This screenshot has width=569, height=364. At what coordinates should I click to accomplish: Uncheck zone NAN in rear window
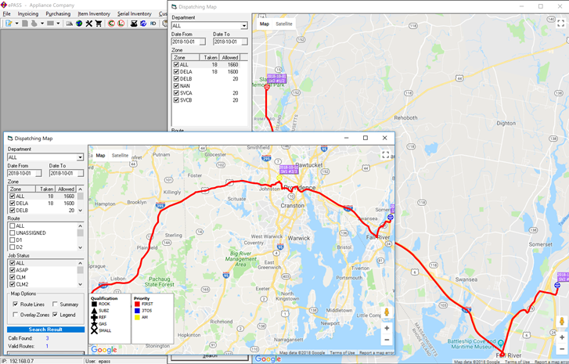pyautogui.click(x=176, y=86)
